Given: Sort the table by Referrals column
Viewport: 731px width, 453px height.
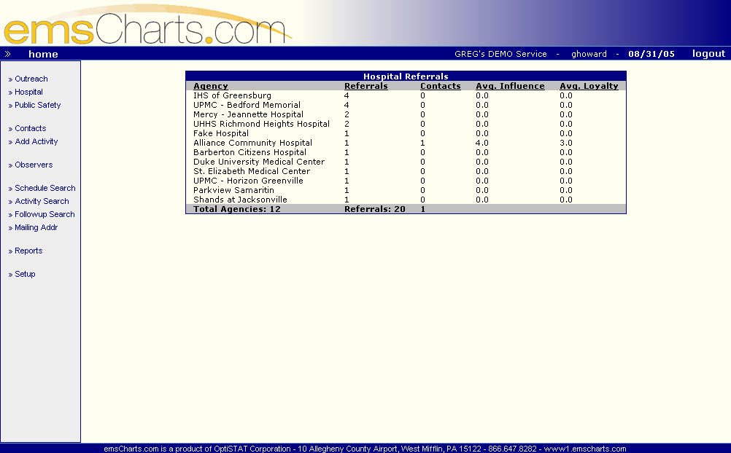Looking at the screenshot, I should coord(365,86).
